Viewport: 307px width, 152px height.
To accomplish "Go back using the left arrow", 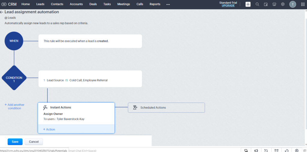I will [x=1, y=12].
